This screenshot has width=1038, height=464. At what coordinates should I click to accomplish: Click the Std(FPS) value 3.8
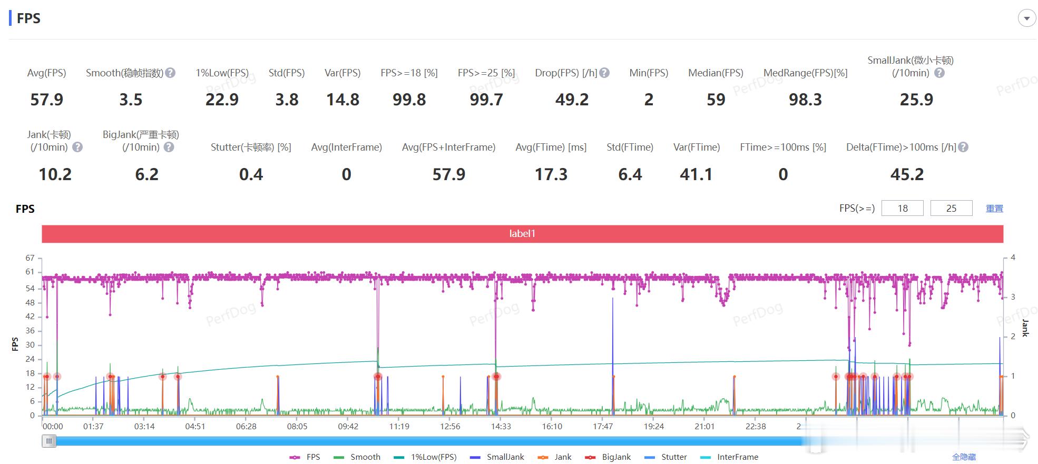(x=287, y=100)
